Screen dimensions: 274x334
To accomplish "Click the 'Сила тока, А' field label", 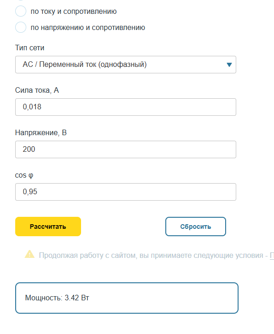I will (37, 90).
